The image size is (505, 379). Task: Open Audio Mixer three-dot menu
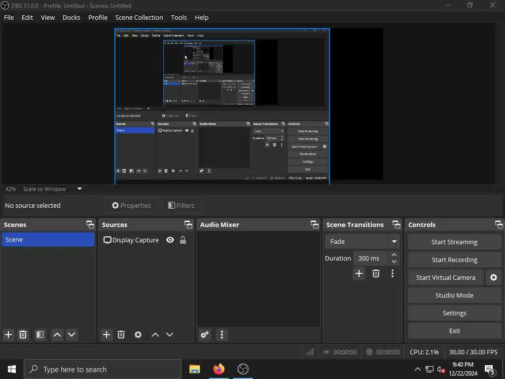(222, 335)
